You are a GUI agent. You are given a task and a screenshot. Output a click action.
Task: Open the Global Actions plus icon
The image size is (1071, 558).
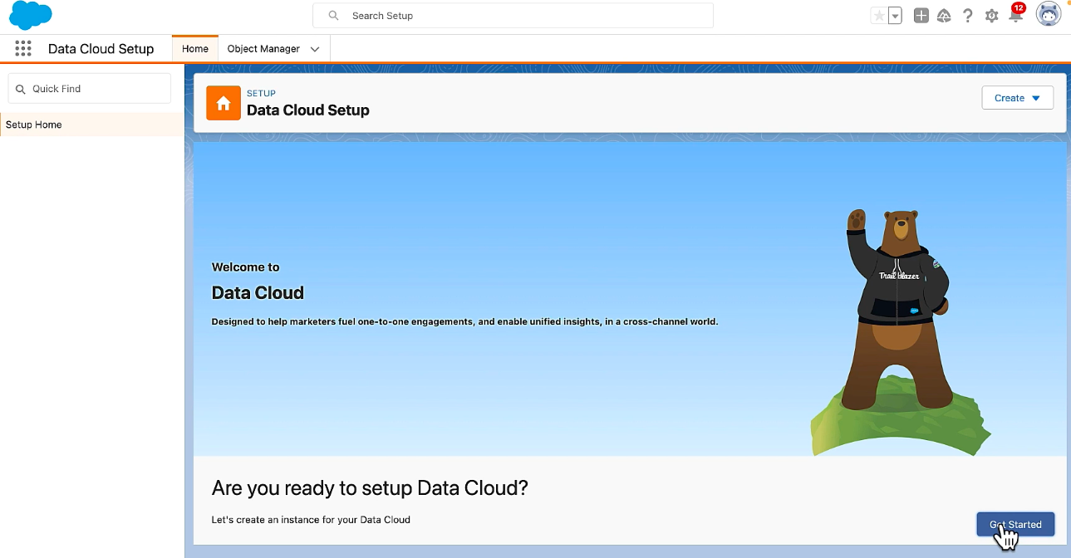point(921,14)
